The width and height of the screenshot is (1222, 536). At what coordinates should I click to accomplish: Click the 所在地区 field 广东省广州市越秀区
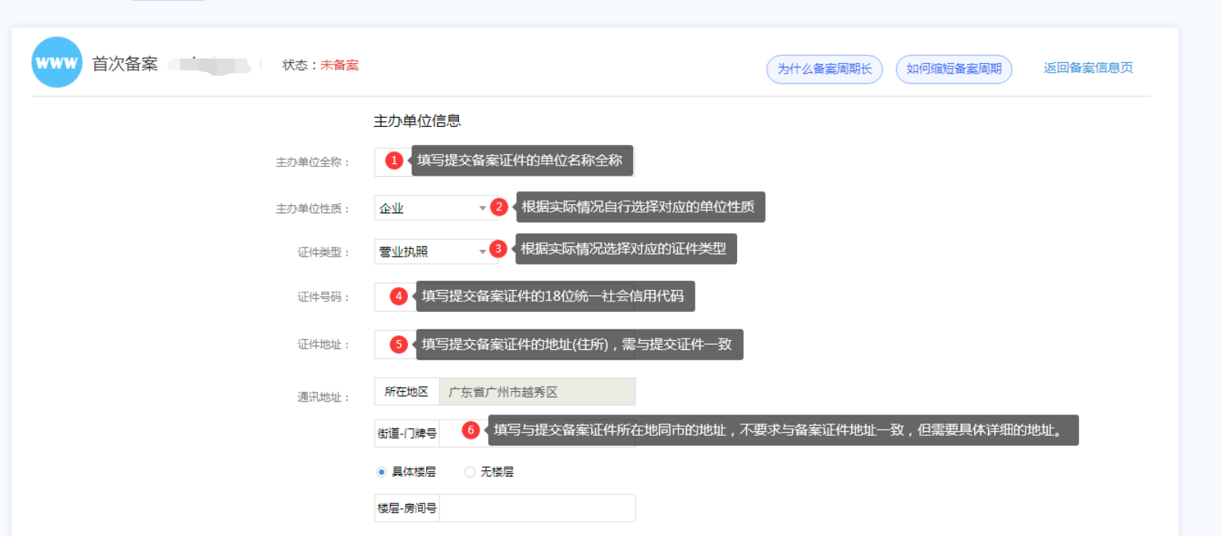point(537,392)
